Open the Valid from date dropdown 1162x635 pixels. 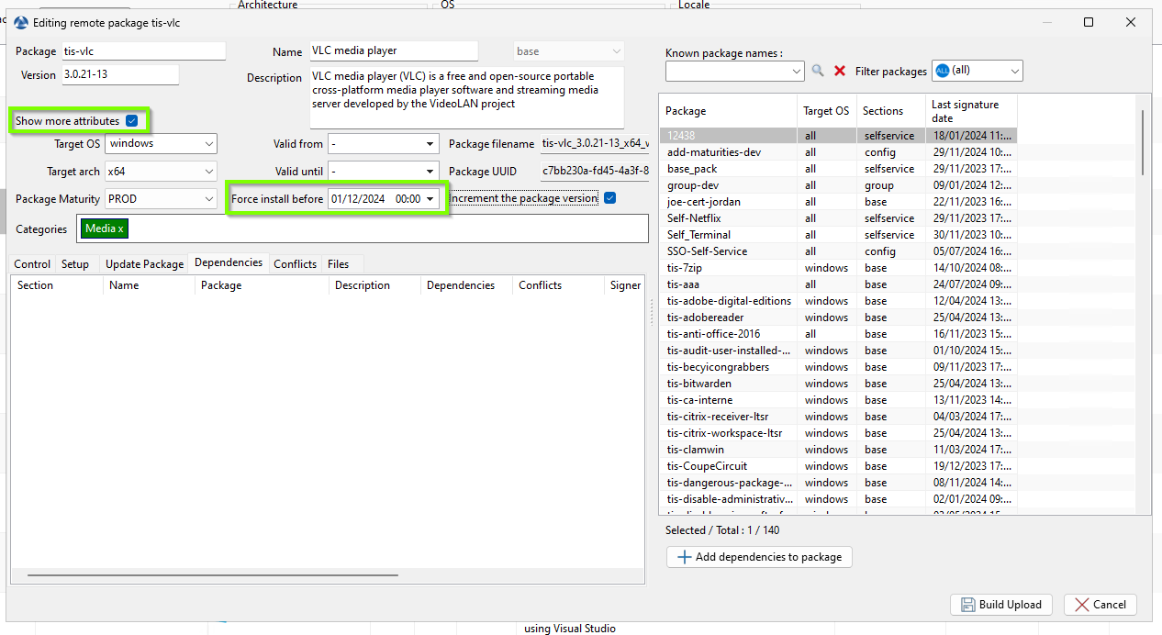[x=430, y=144]
